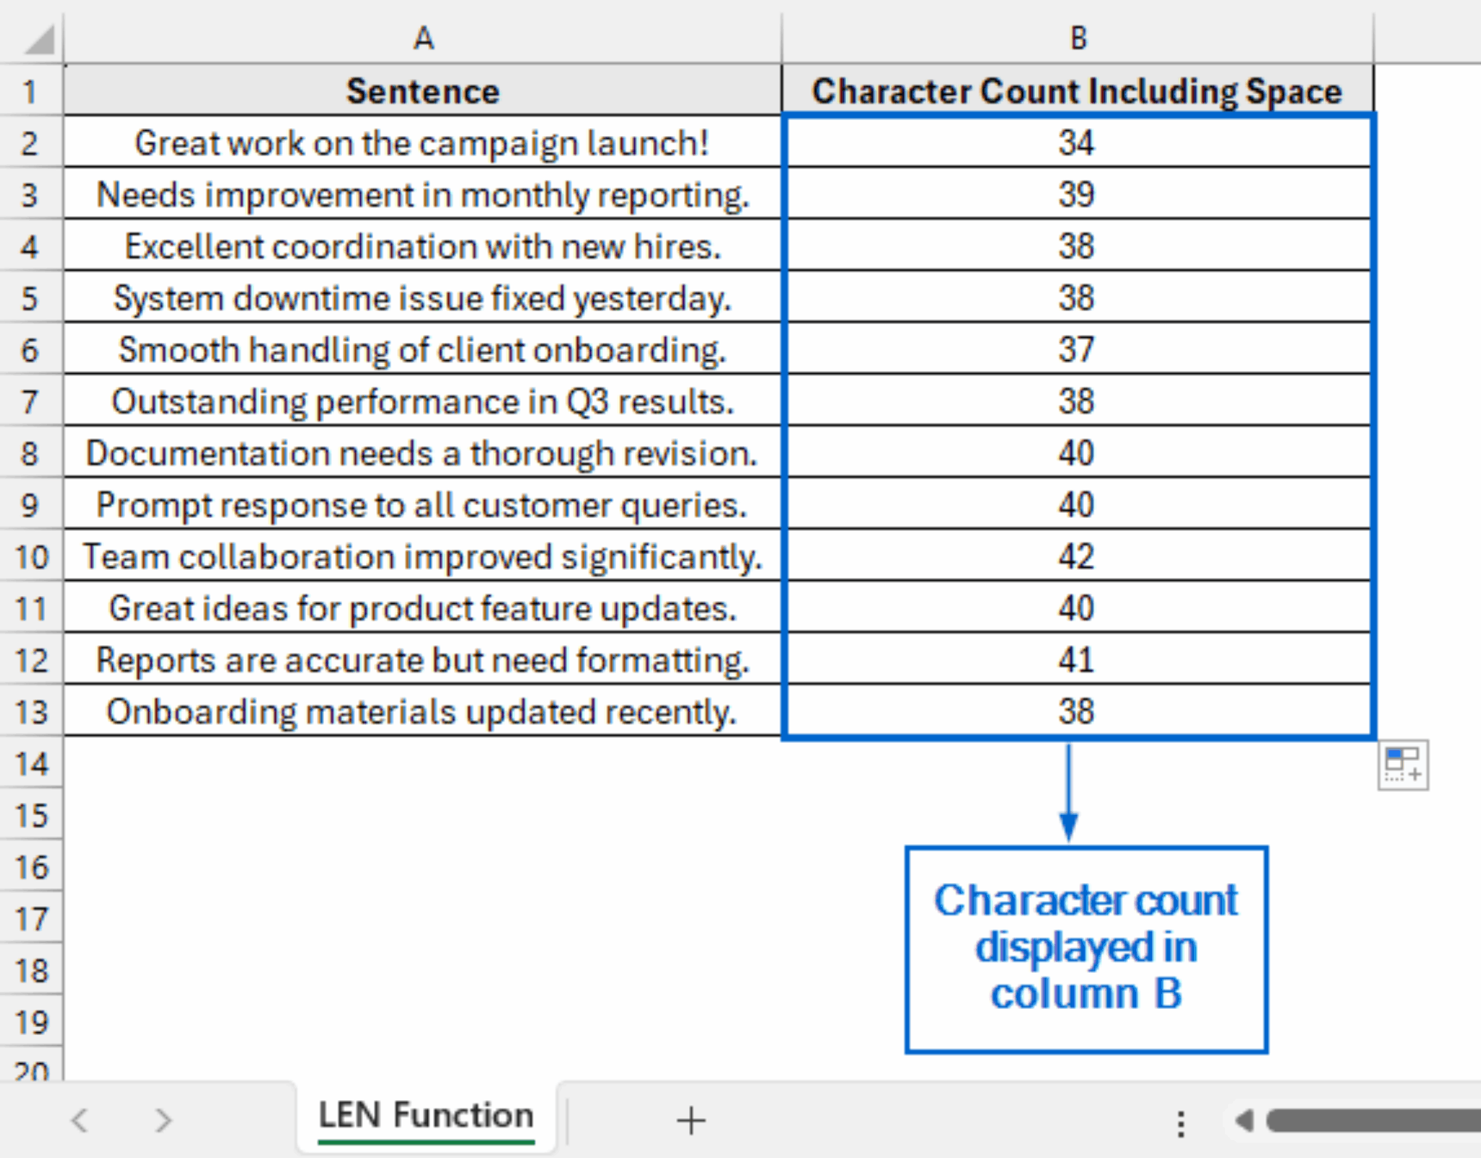Go to previous sheet using left arrow
Image resolution: width=1481 pixels, height=1158 pixels.
tap(80, 1120)
